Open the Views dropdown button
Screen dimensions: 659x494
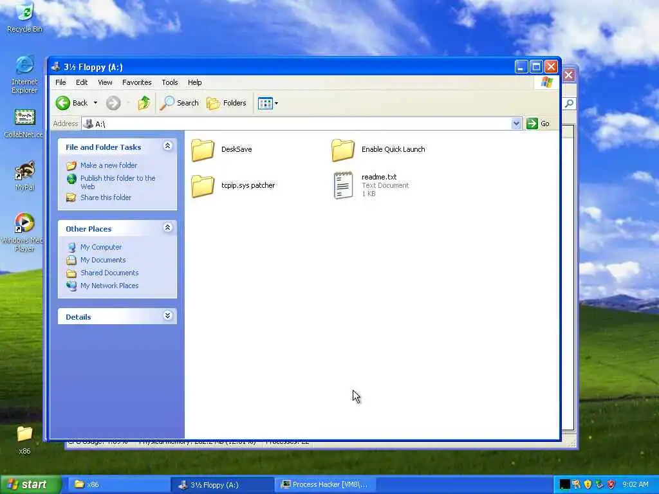268,103
